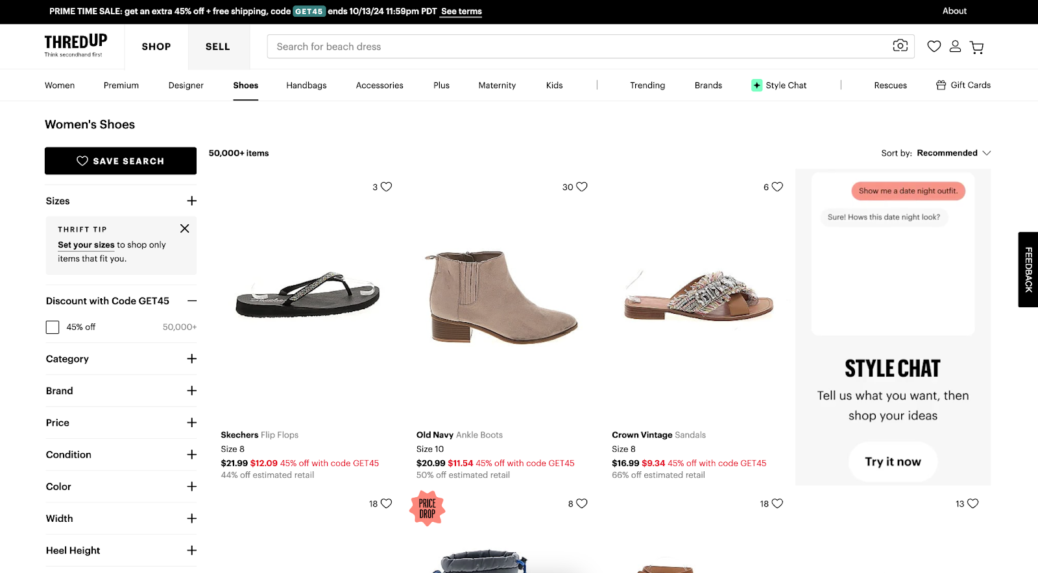Open favorites heart icon in header
This screenshot has height=573, width=1038.
tap(934, 46)
